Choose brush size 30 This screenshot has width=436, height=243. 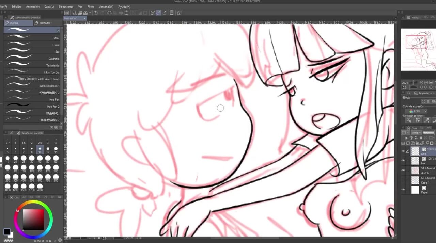[x=32, y=158]
